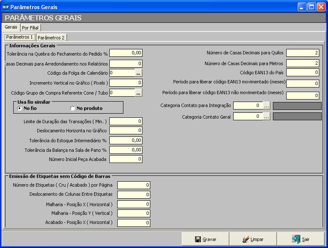Go to the Gerais tab
Screen dimensions: 328x248
(x=11, y=27)
